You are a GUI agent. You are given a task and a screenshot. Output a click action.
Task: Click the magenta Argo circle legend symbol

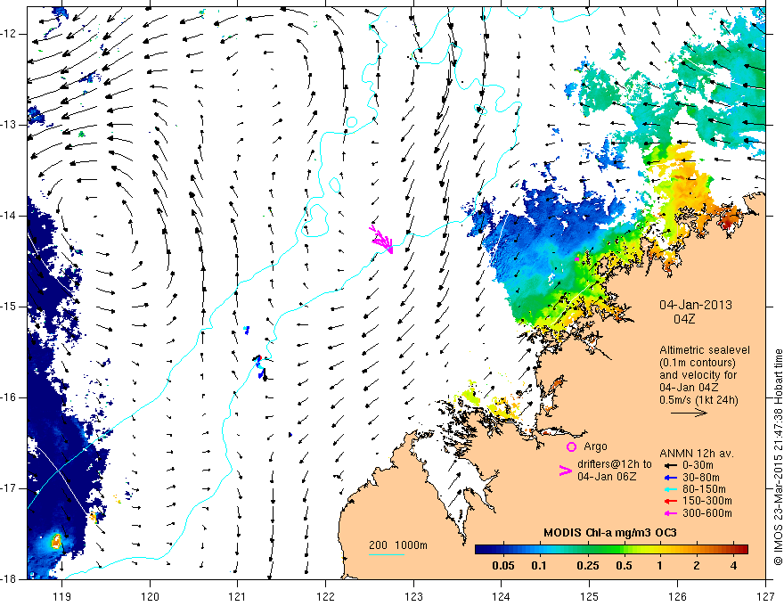point(571,447)
